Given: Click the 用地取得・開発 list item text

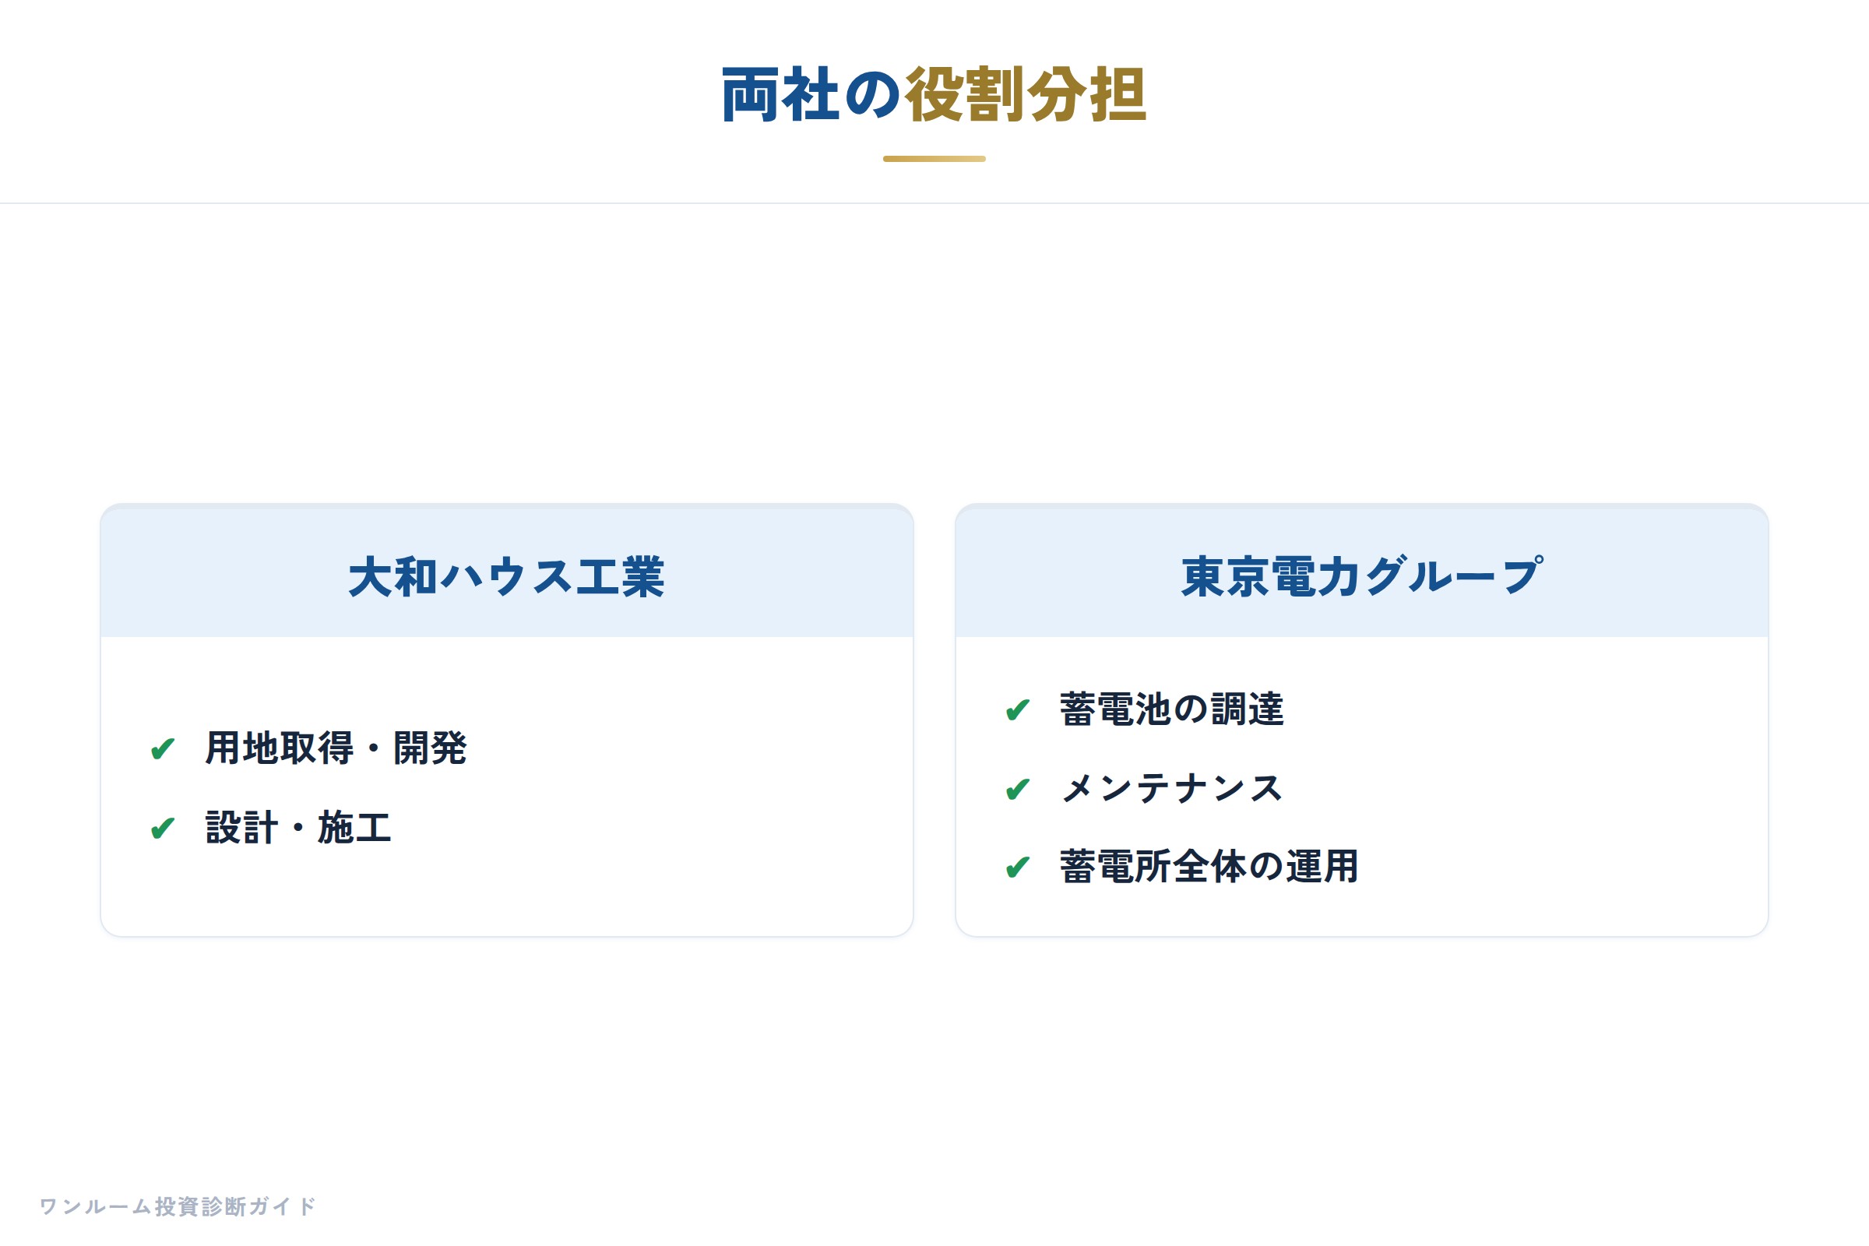Looking at the screenshot, I should pyautogui.click(x=336, y=748).
